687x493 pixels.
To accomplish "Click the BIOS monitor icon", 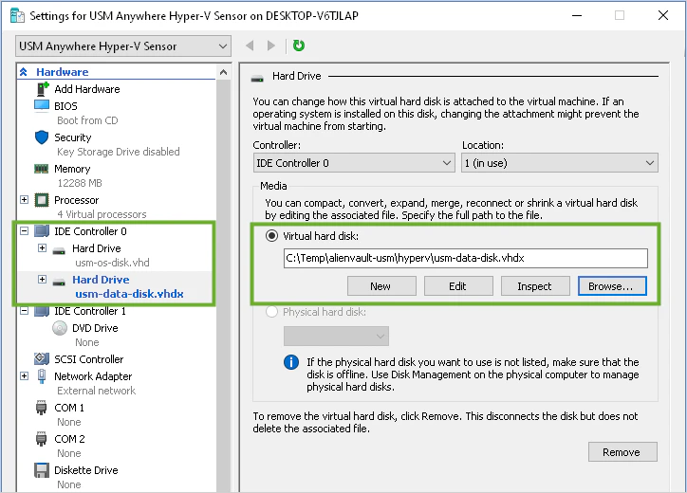I will coord(42,105).
